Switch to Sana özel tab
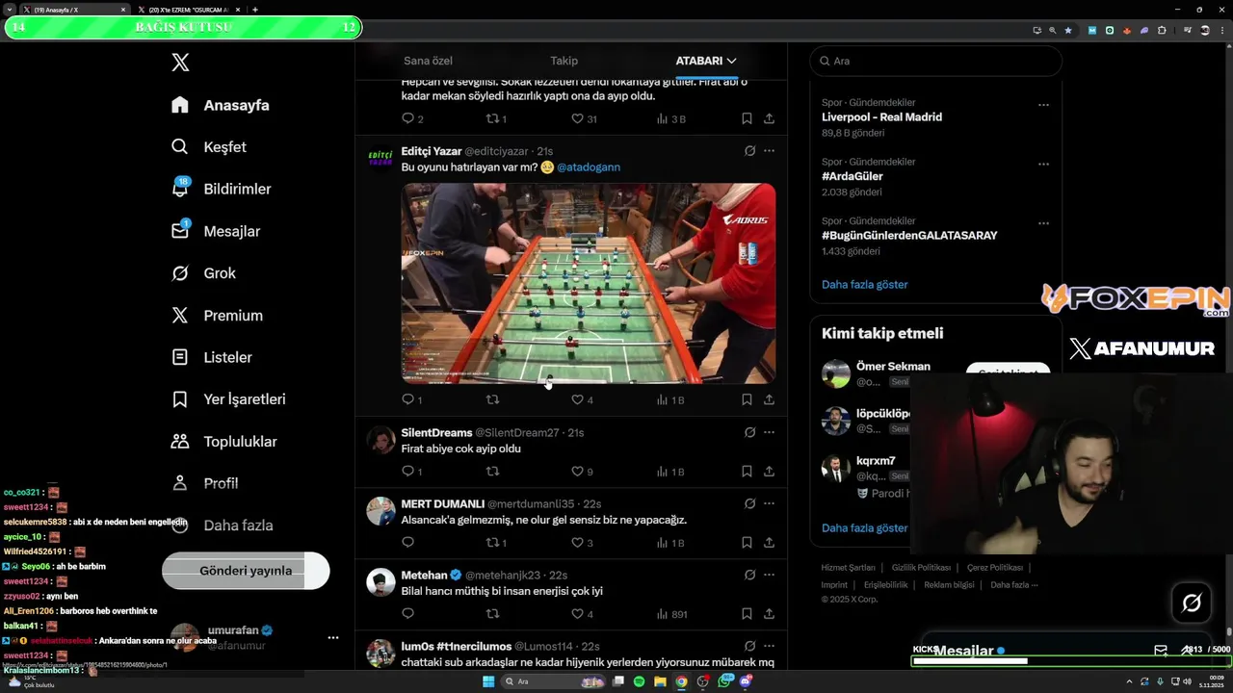The height and width of the screenshot is (693, 1233). click(x=428, y=61)
